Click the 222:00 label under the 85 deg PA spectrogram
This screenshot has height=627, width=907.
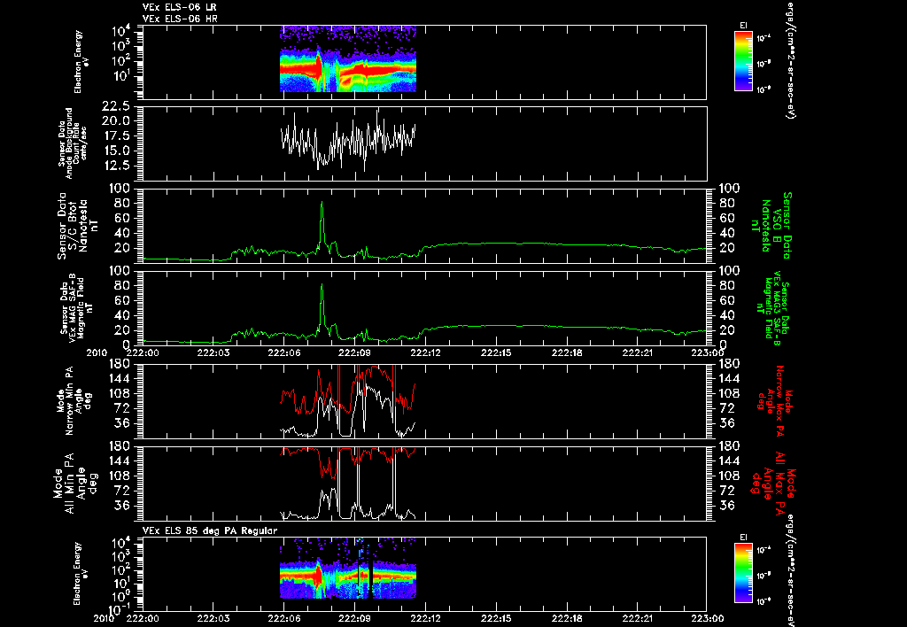(x=143, y=618)
